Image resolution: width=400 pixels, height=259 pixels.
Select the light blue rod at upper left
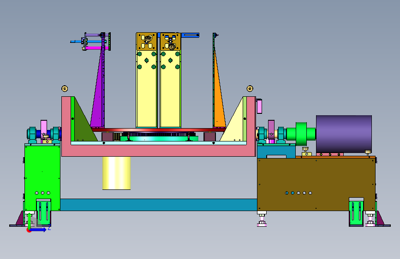tap(95, 41)
